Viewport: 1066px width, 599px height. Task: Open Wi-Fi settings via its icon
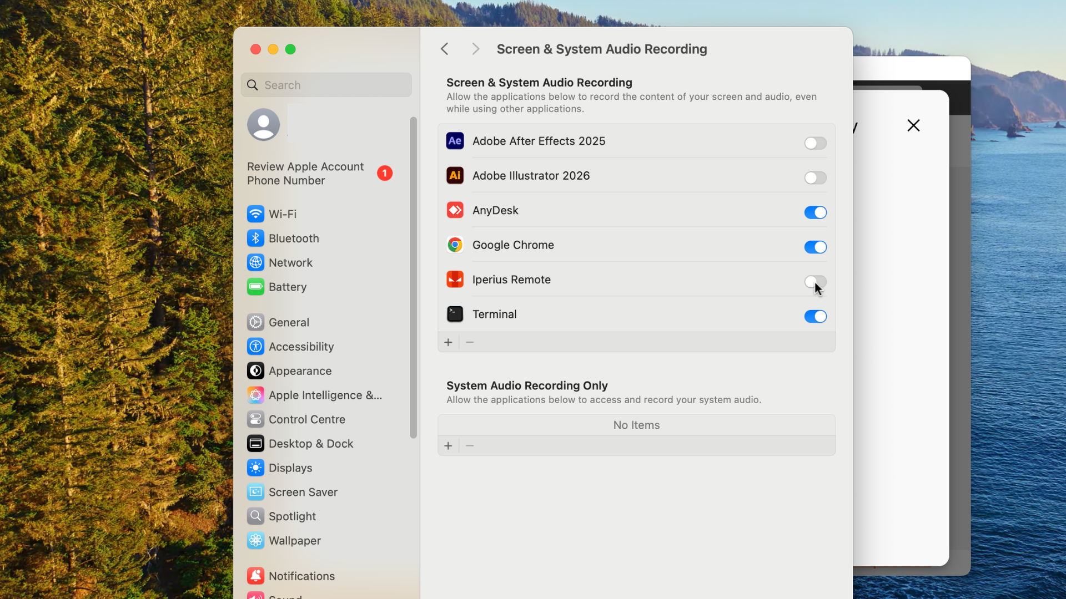pos(255,214)
